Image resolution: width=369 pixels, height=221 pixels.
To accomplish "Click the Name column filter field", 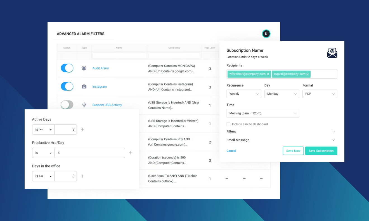I will click(x=119, y=56).
